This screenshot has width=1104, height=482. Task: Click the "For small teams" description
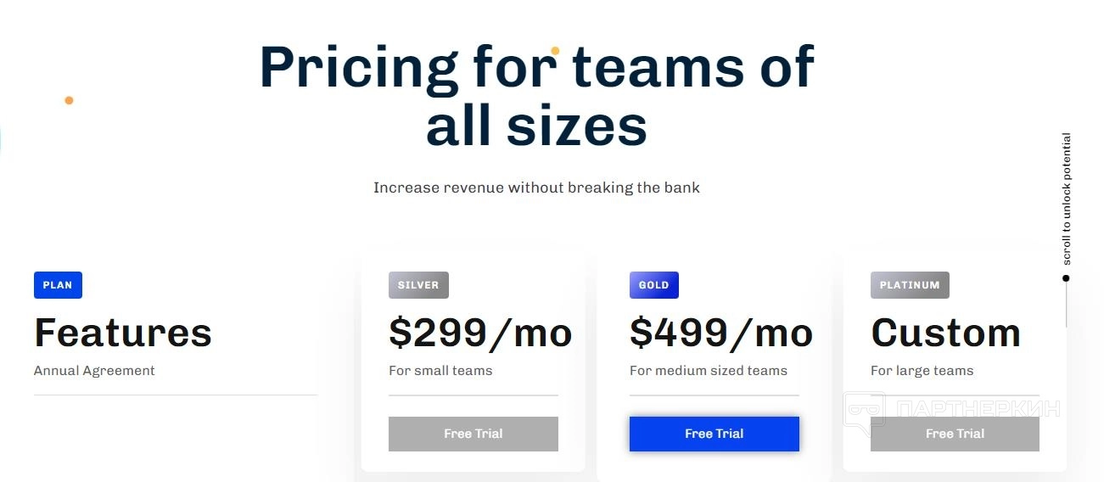[440, 371]
